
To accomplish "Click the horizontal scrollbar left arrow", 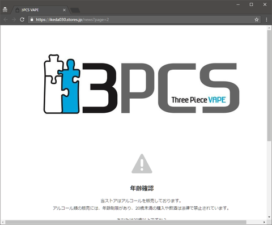I will (2, 222).
